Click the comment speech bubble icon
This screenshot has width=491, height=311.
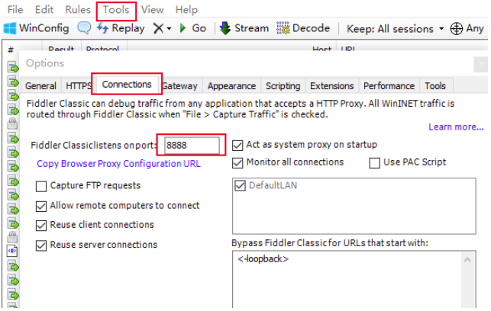(x=84, y=27)
